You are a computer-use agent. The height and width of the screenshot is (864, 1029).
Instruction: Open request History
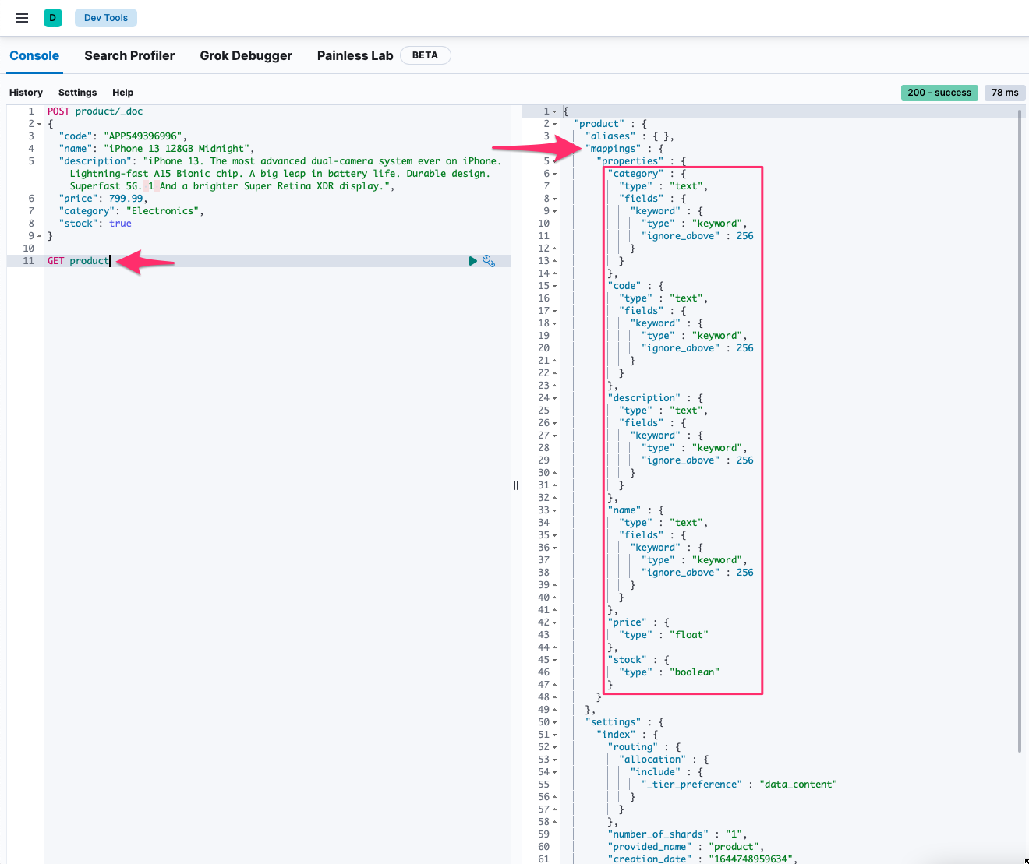pyautogui.click(x=26, y=93)
